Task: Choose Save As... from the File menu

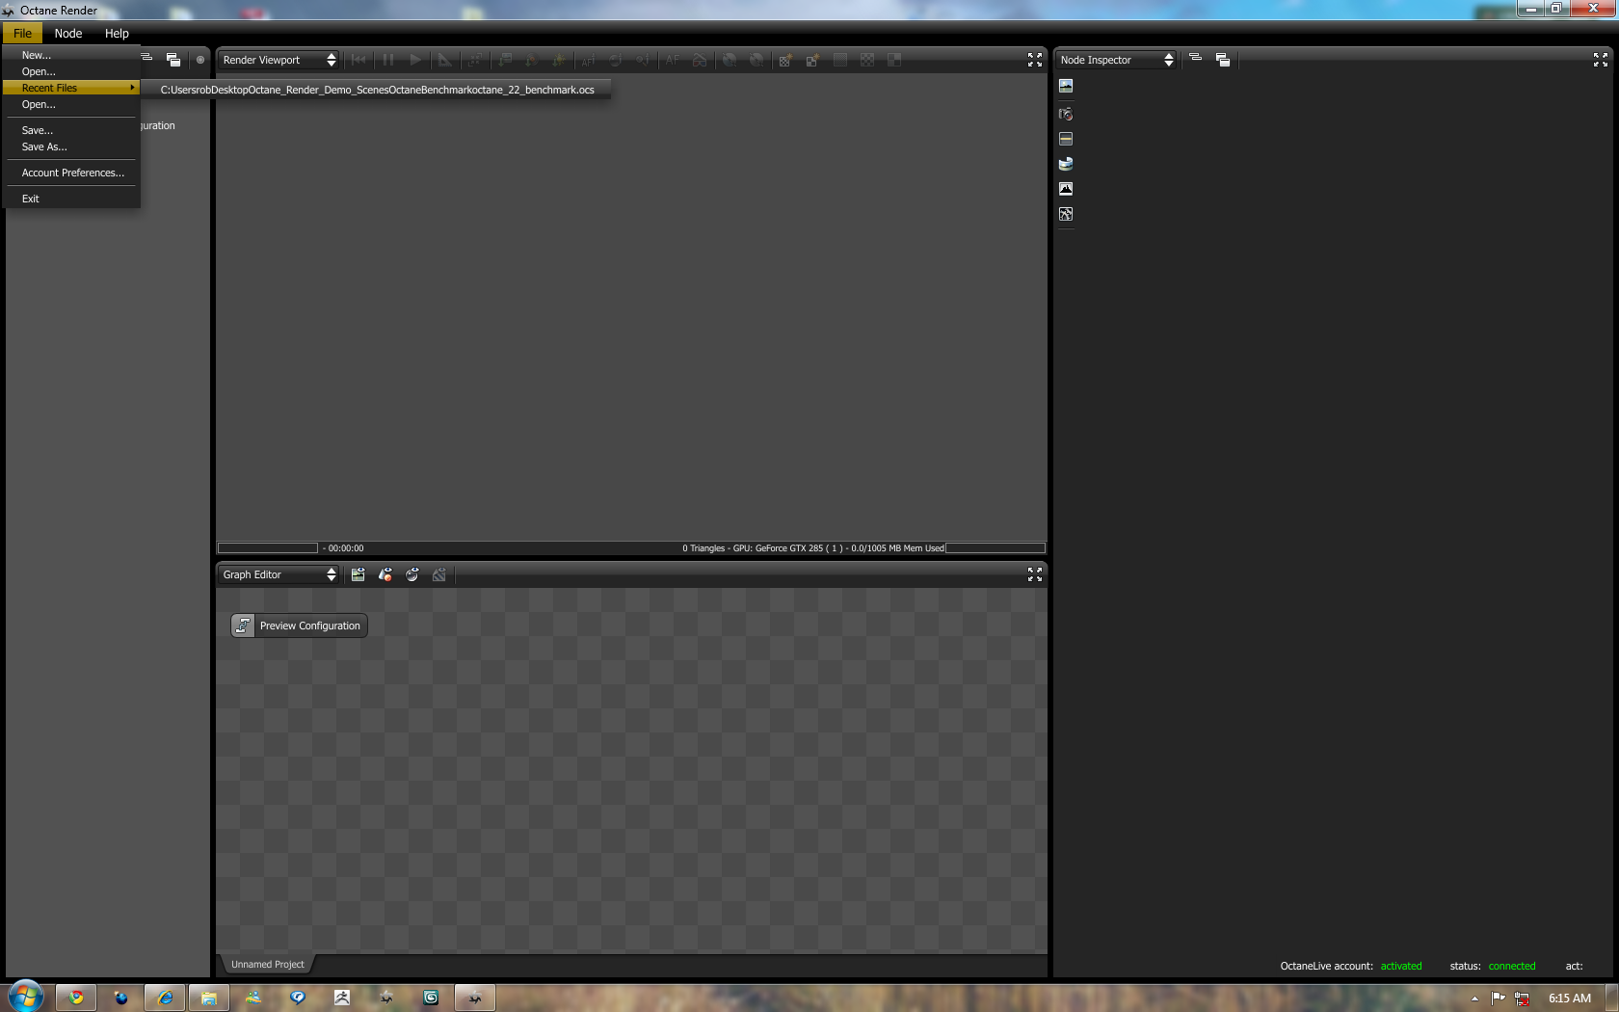Action: pos(71,146)
